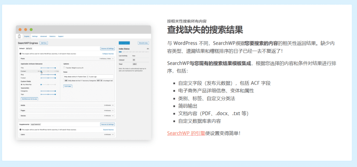Click the 'Applicable Attribute Relevance' label
The width and height of the screenshot is (357, 167).
click(32, 64)
